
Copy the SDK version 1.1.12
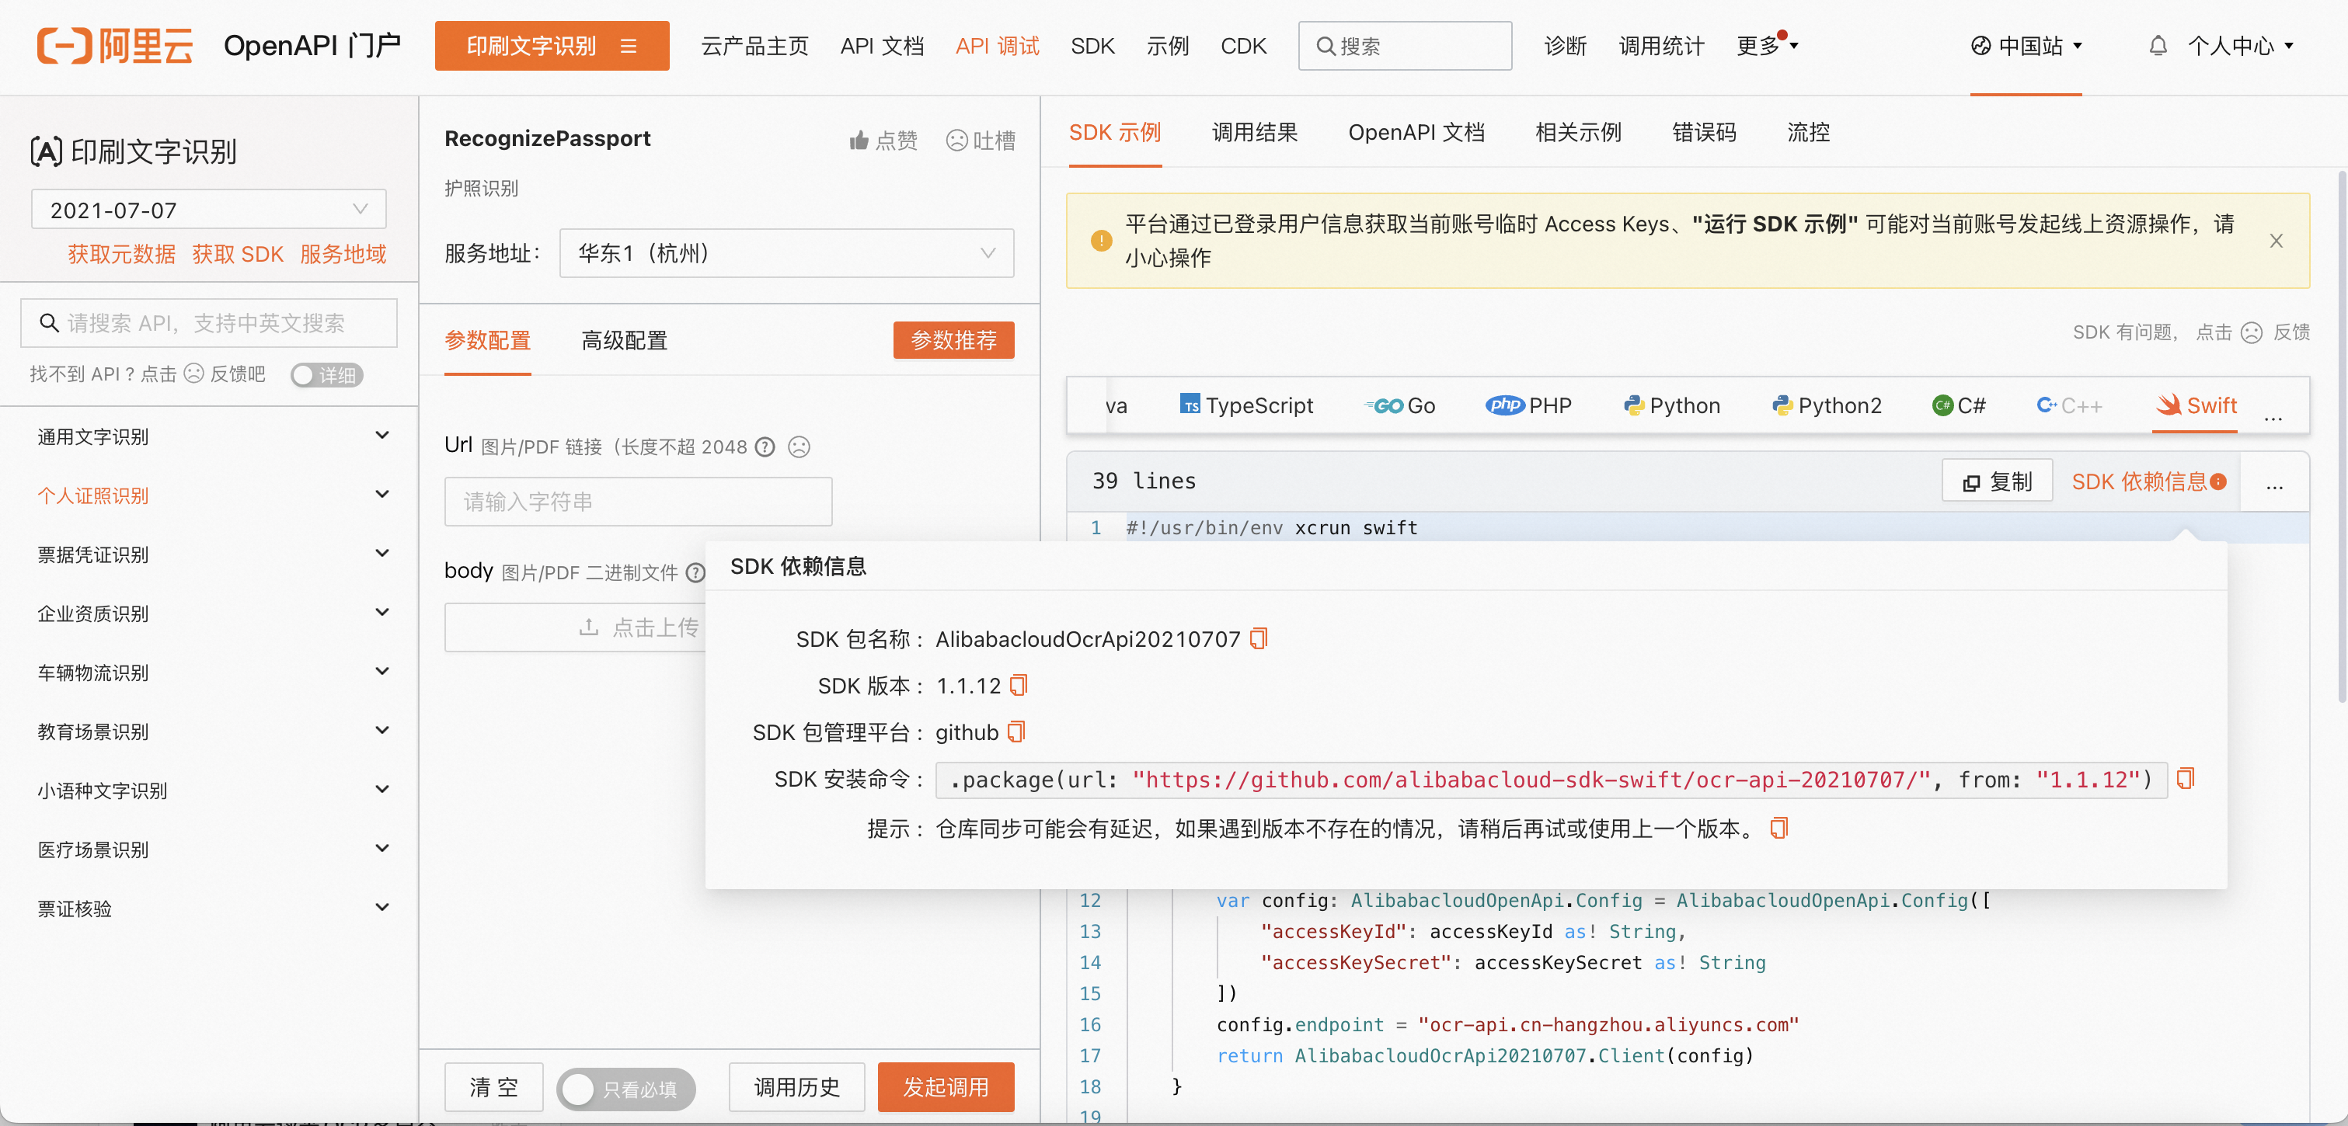click(x=1018, y=685)
